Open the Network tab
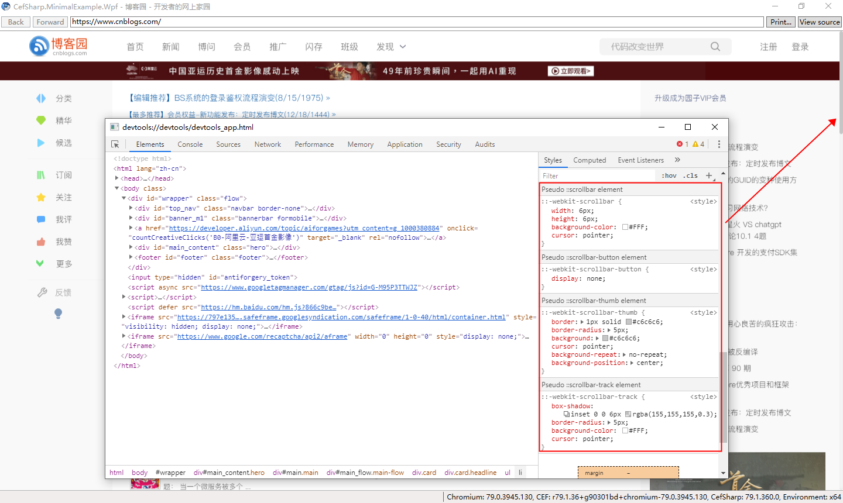The image size is (843, 503). 268,144
